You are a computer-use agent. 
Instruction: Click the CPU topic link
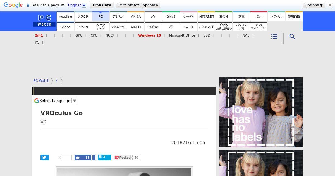coord(94,35)
